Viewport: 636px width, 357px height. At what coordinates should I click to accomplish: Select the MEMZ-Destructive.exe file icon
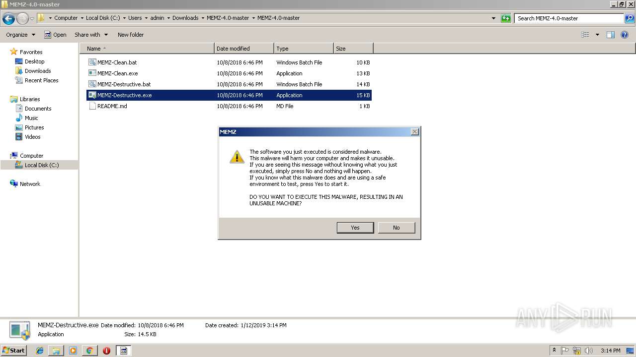pos(92,95)
